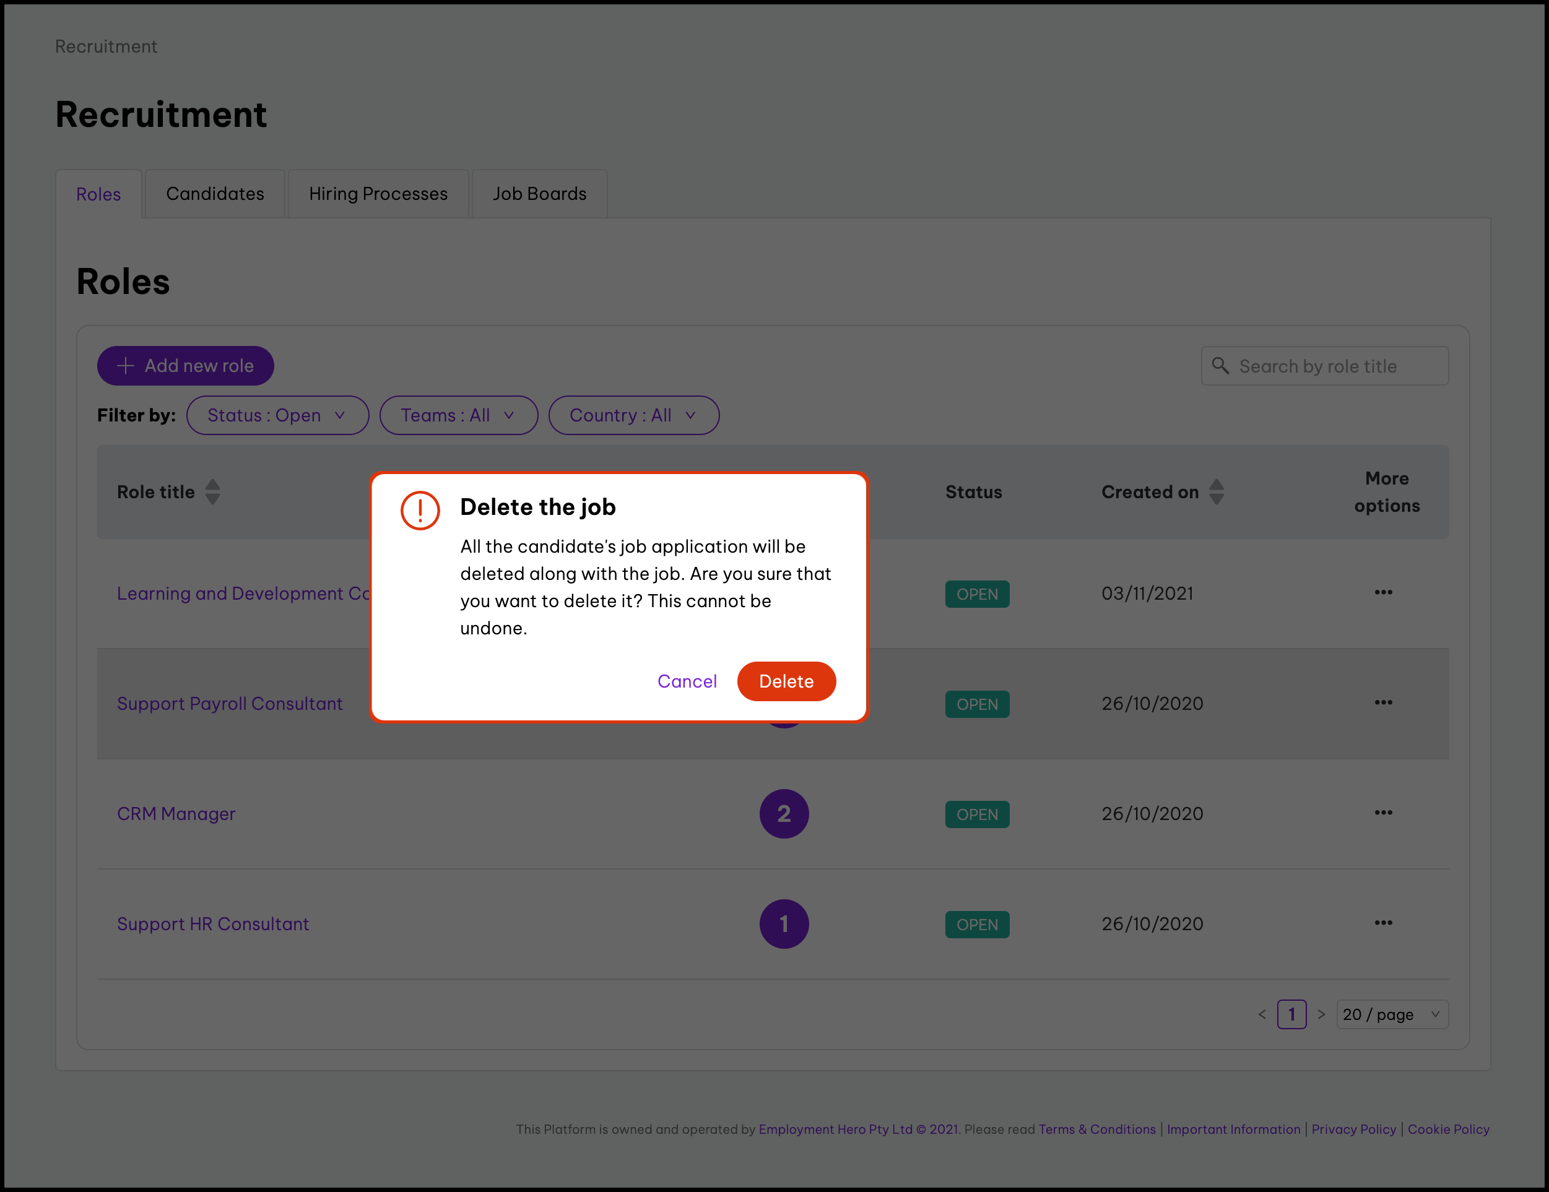Click Support HR Consultant candidate count badge
The image size is (1549, 1192).
coord(783,923)
